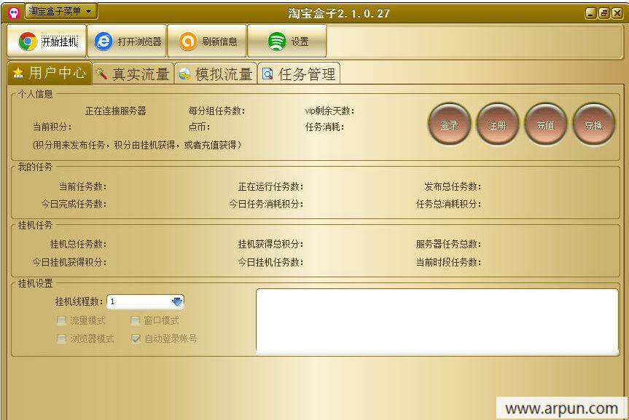Expand the 挂机线程数 thread count list
629x420 pixels.
click(x=144, y=301)
